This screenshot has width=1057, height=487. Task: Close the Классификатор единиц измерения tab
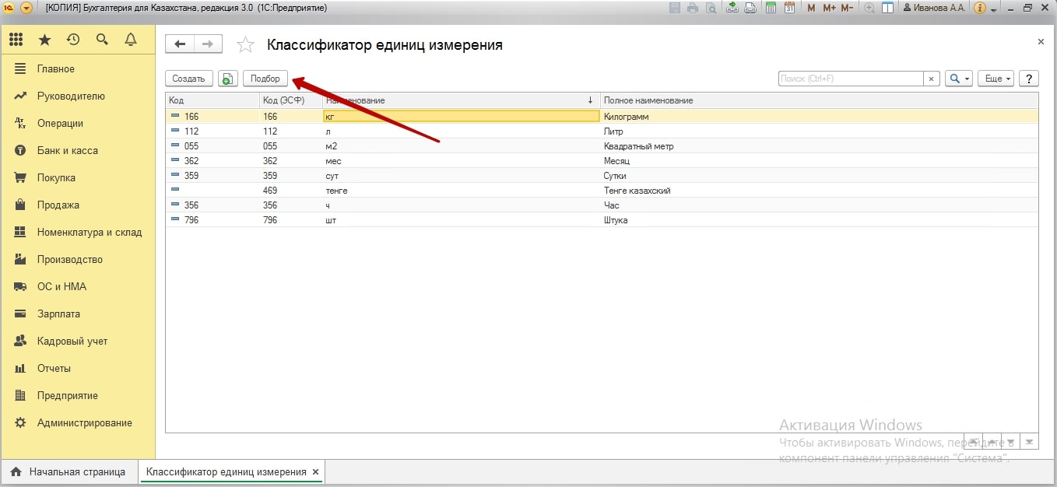pyautogui.click(x=315, y=472)
